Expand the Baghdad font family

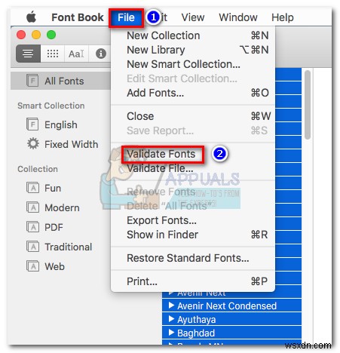pyautogui.click(x=171, y=333)
